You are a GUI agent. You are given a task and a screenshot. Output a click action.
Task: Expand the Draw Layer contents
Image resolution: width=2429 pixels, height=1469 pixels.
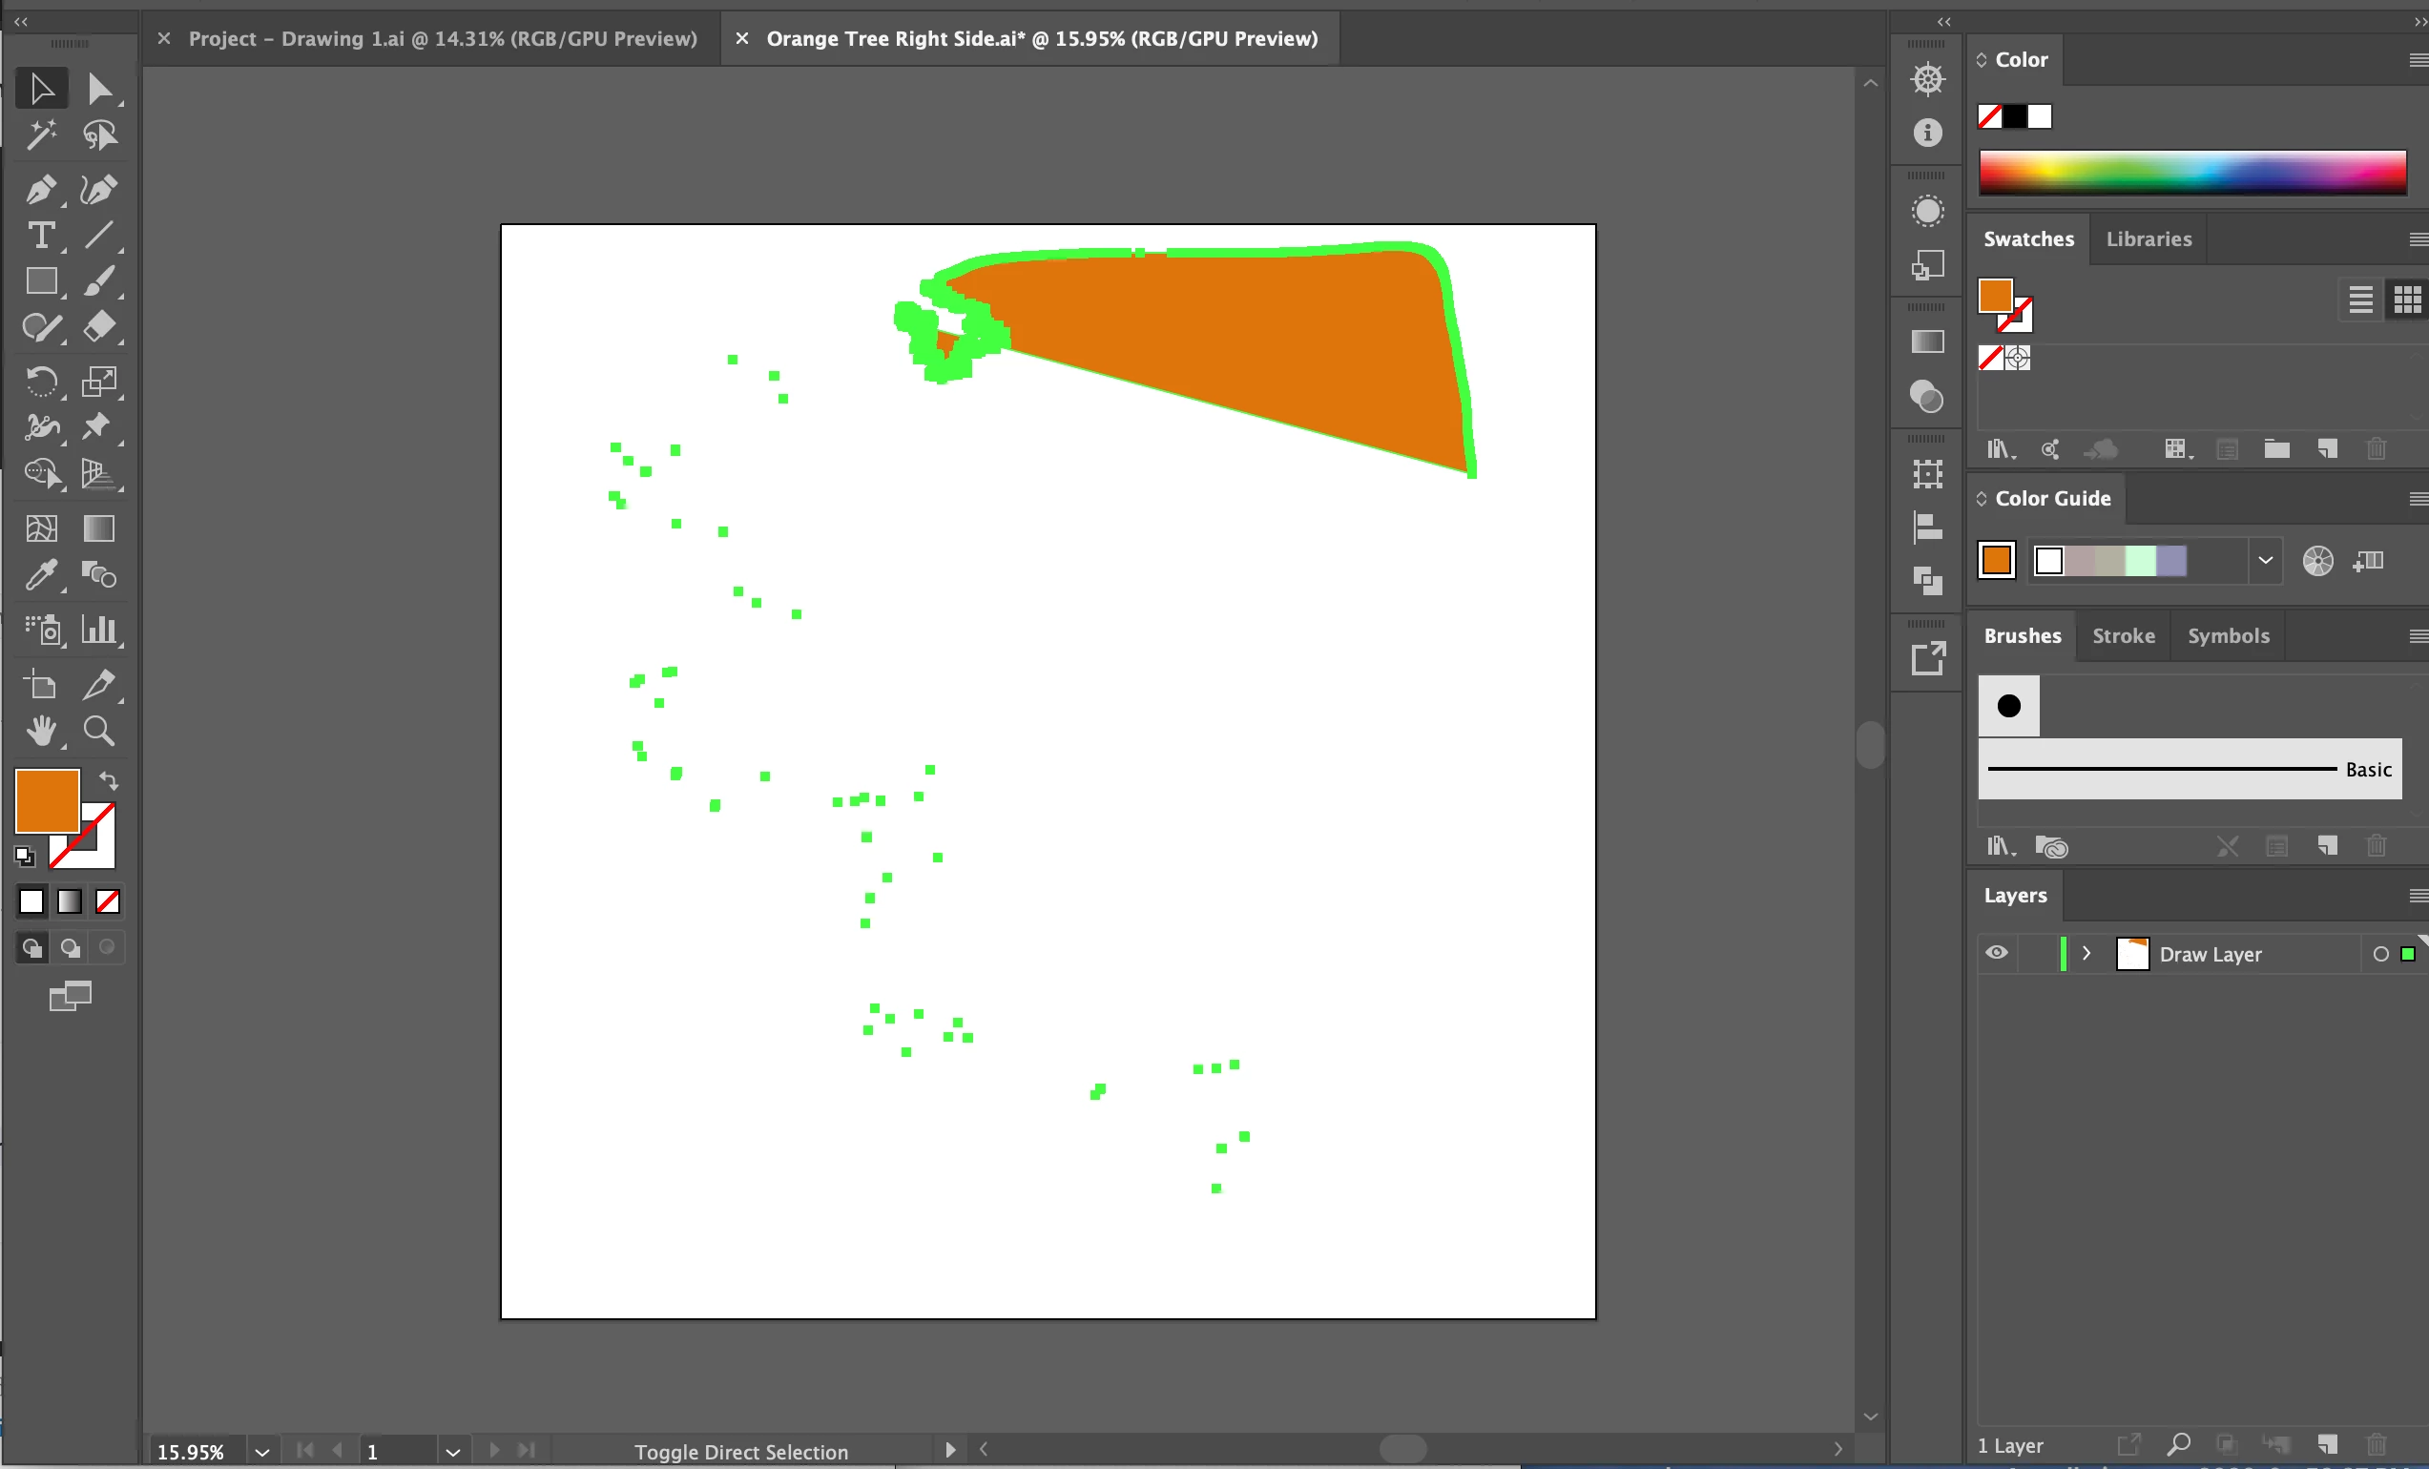pos(2086,953)
